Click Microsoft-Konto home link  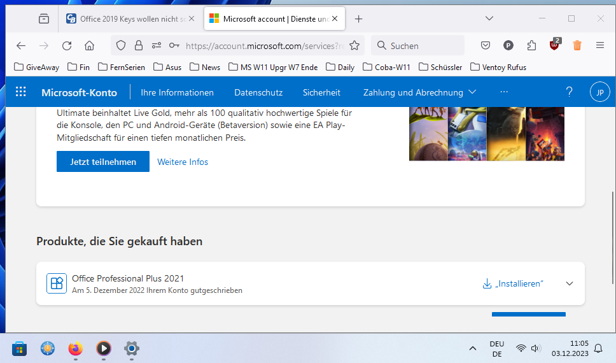[x=79, y=92]
